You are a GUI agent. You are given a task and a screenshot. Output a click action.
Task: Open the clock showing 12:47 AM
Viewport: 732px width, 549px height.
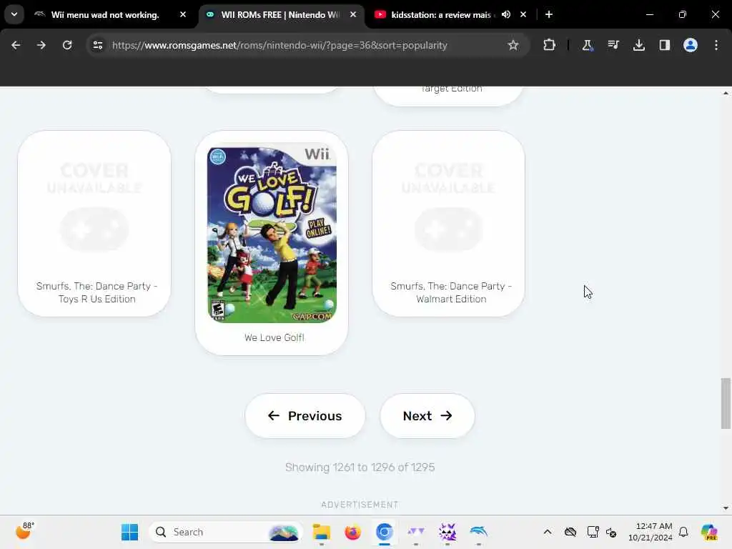pos(650,532)
